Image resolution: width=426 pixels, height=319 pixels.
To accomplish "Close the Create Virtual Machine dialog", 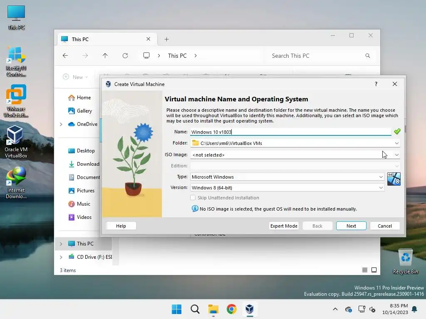I will tap(395, 84).
